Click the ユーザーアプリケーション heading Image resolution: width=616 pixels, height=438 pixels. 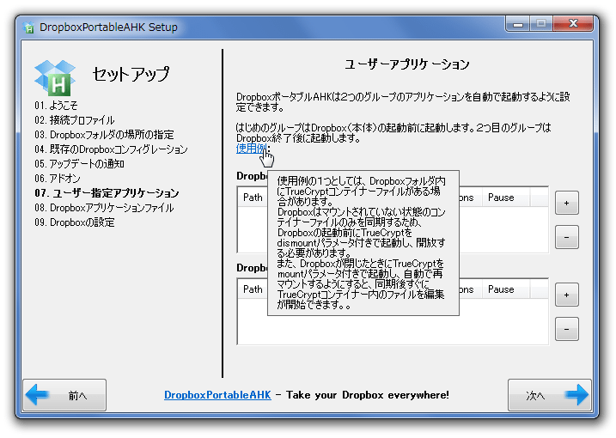pos(407,64)
